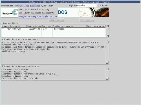Click the revision 1.0 cell
Image resolution: width=141 pixels, height=105 pixels.
45,29
